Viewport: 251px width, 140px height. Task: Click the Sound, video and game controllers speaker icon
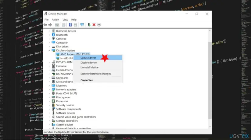pyautogui.click(x=53, y=117)
